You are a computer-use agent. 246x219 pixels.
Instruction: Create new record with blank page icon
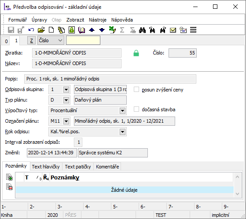click(51, 29)
